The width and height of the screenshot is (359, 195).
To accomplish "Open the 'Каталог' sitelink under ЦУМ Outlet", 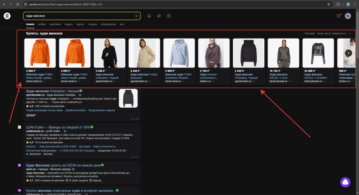I will tap(31, 147).
